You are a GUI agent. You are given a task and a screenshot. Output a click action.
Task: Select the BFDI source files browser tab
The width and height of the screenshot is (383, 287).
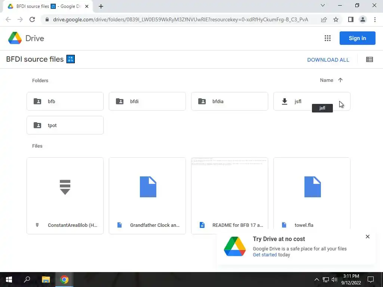48,6
